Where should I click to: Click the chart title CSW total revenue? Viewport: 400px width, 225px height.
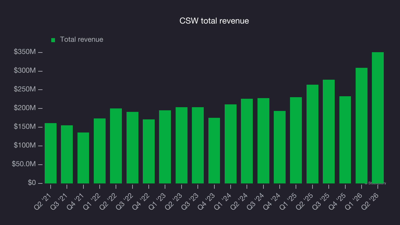tap(214, 21)
